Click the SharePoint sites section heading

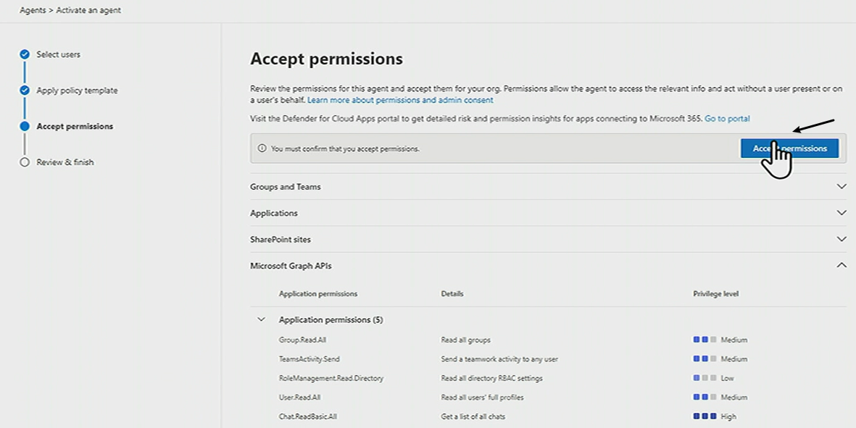[x=281, y=240]
